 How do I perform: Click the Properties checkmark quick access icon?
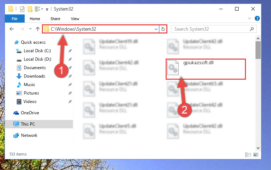coord(22,9)
